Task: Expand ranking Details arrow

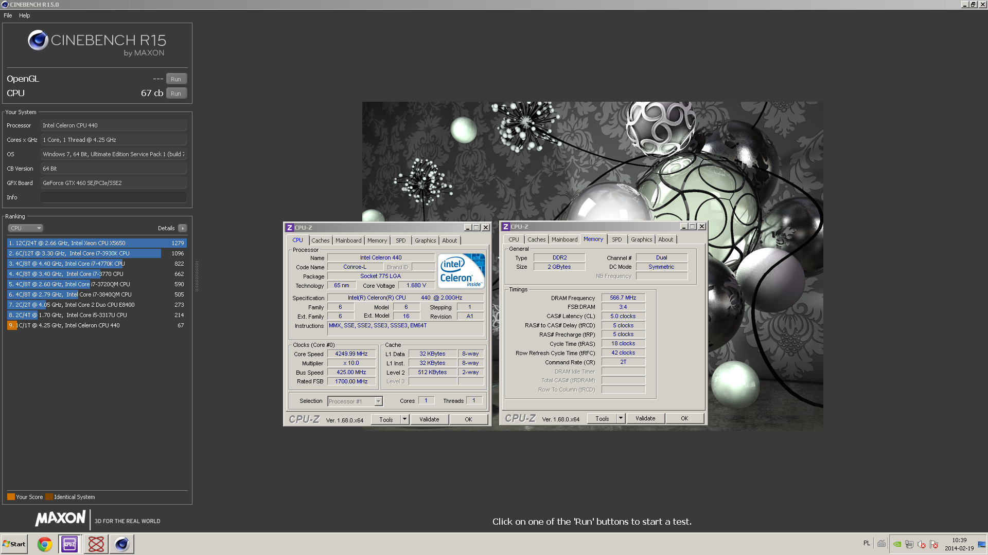Action: pyautogui.click(x=183, y=228)
